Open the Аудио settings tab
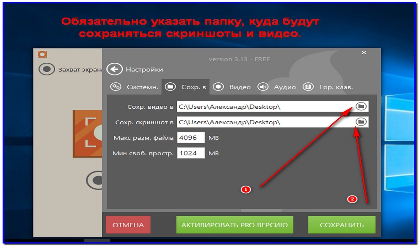The height and width of the screenshot is (246, 419). 274,87
